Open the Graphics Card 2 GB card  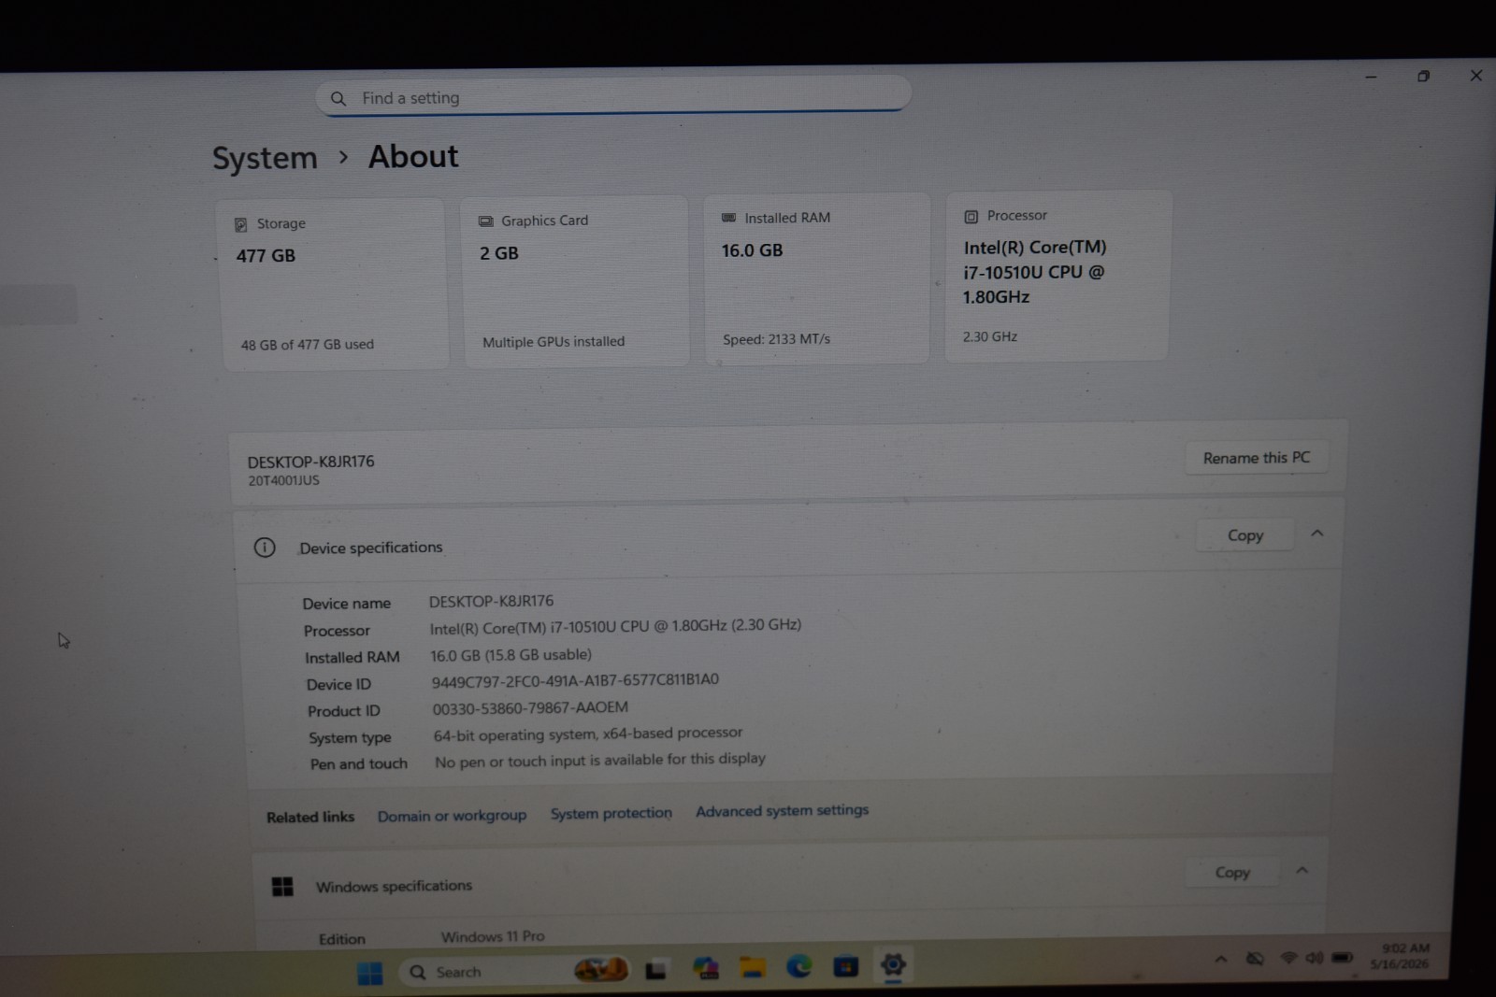pos(575,281)
